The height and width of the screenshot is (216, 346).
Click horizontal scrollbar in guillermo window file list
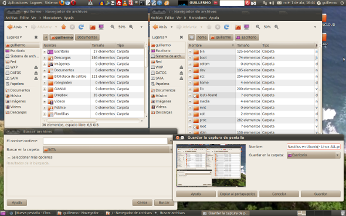[72, 121]
